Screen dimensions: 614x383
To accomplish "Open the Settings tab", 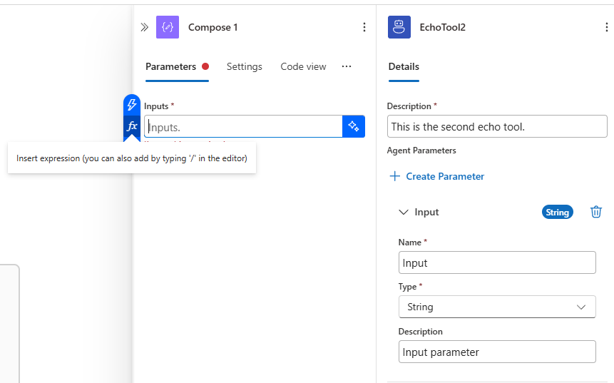I will tap(244, 66).
